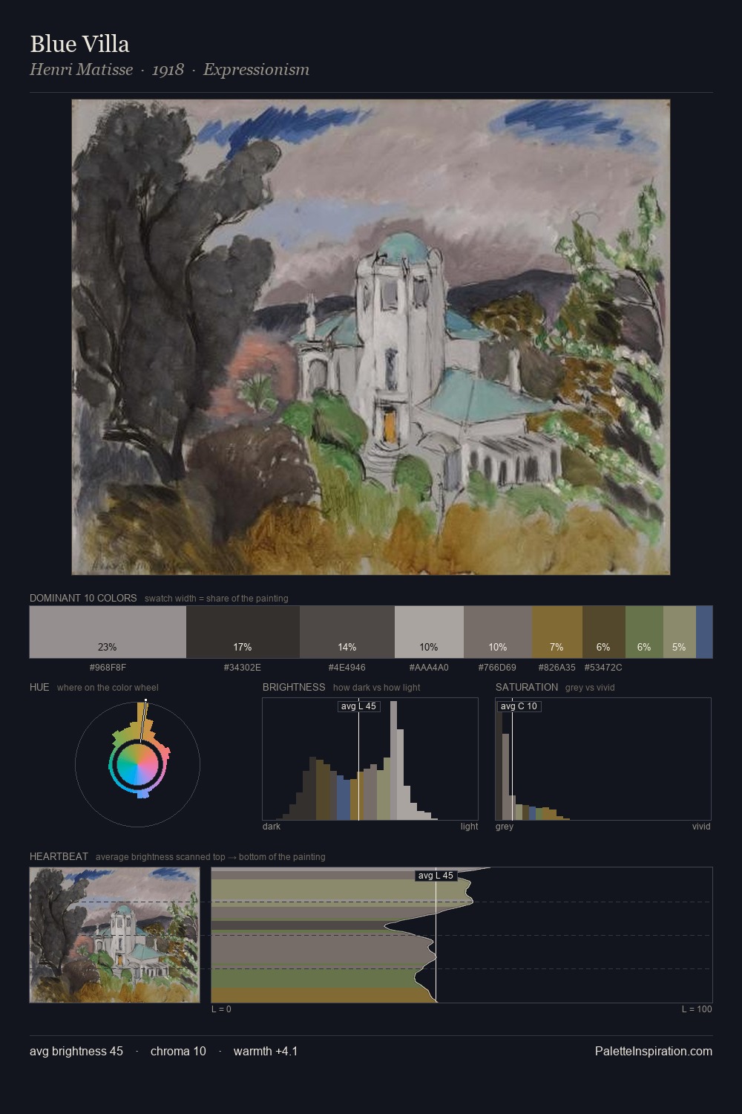Click the 5% khaki swatch

(x=680, y=632)
